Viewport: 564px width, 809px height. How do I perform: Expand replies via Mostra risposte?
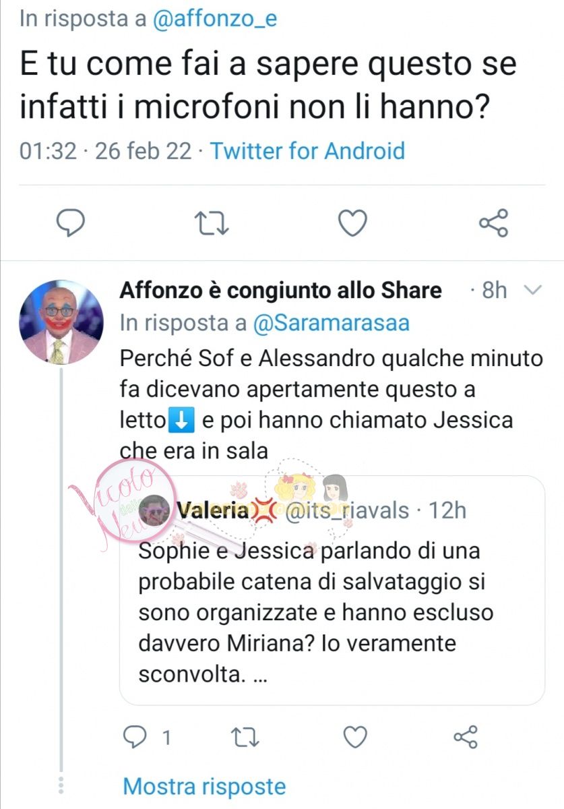[204, 786]
